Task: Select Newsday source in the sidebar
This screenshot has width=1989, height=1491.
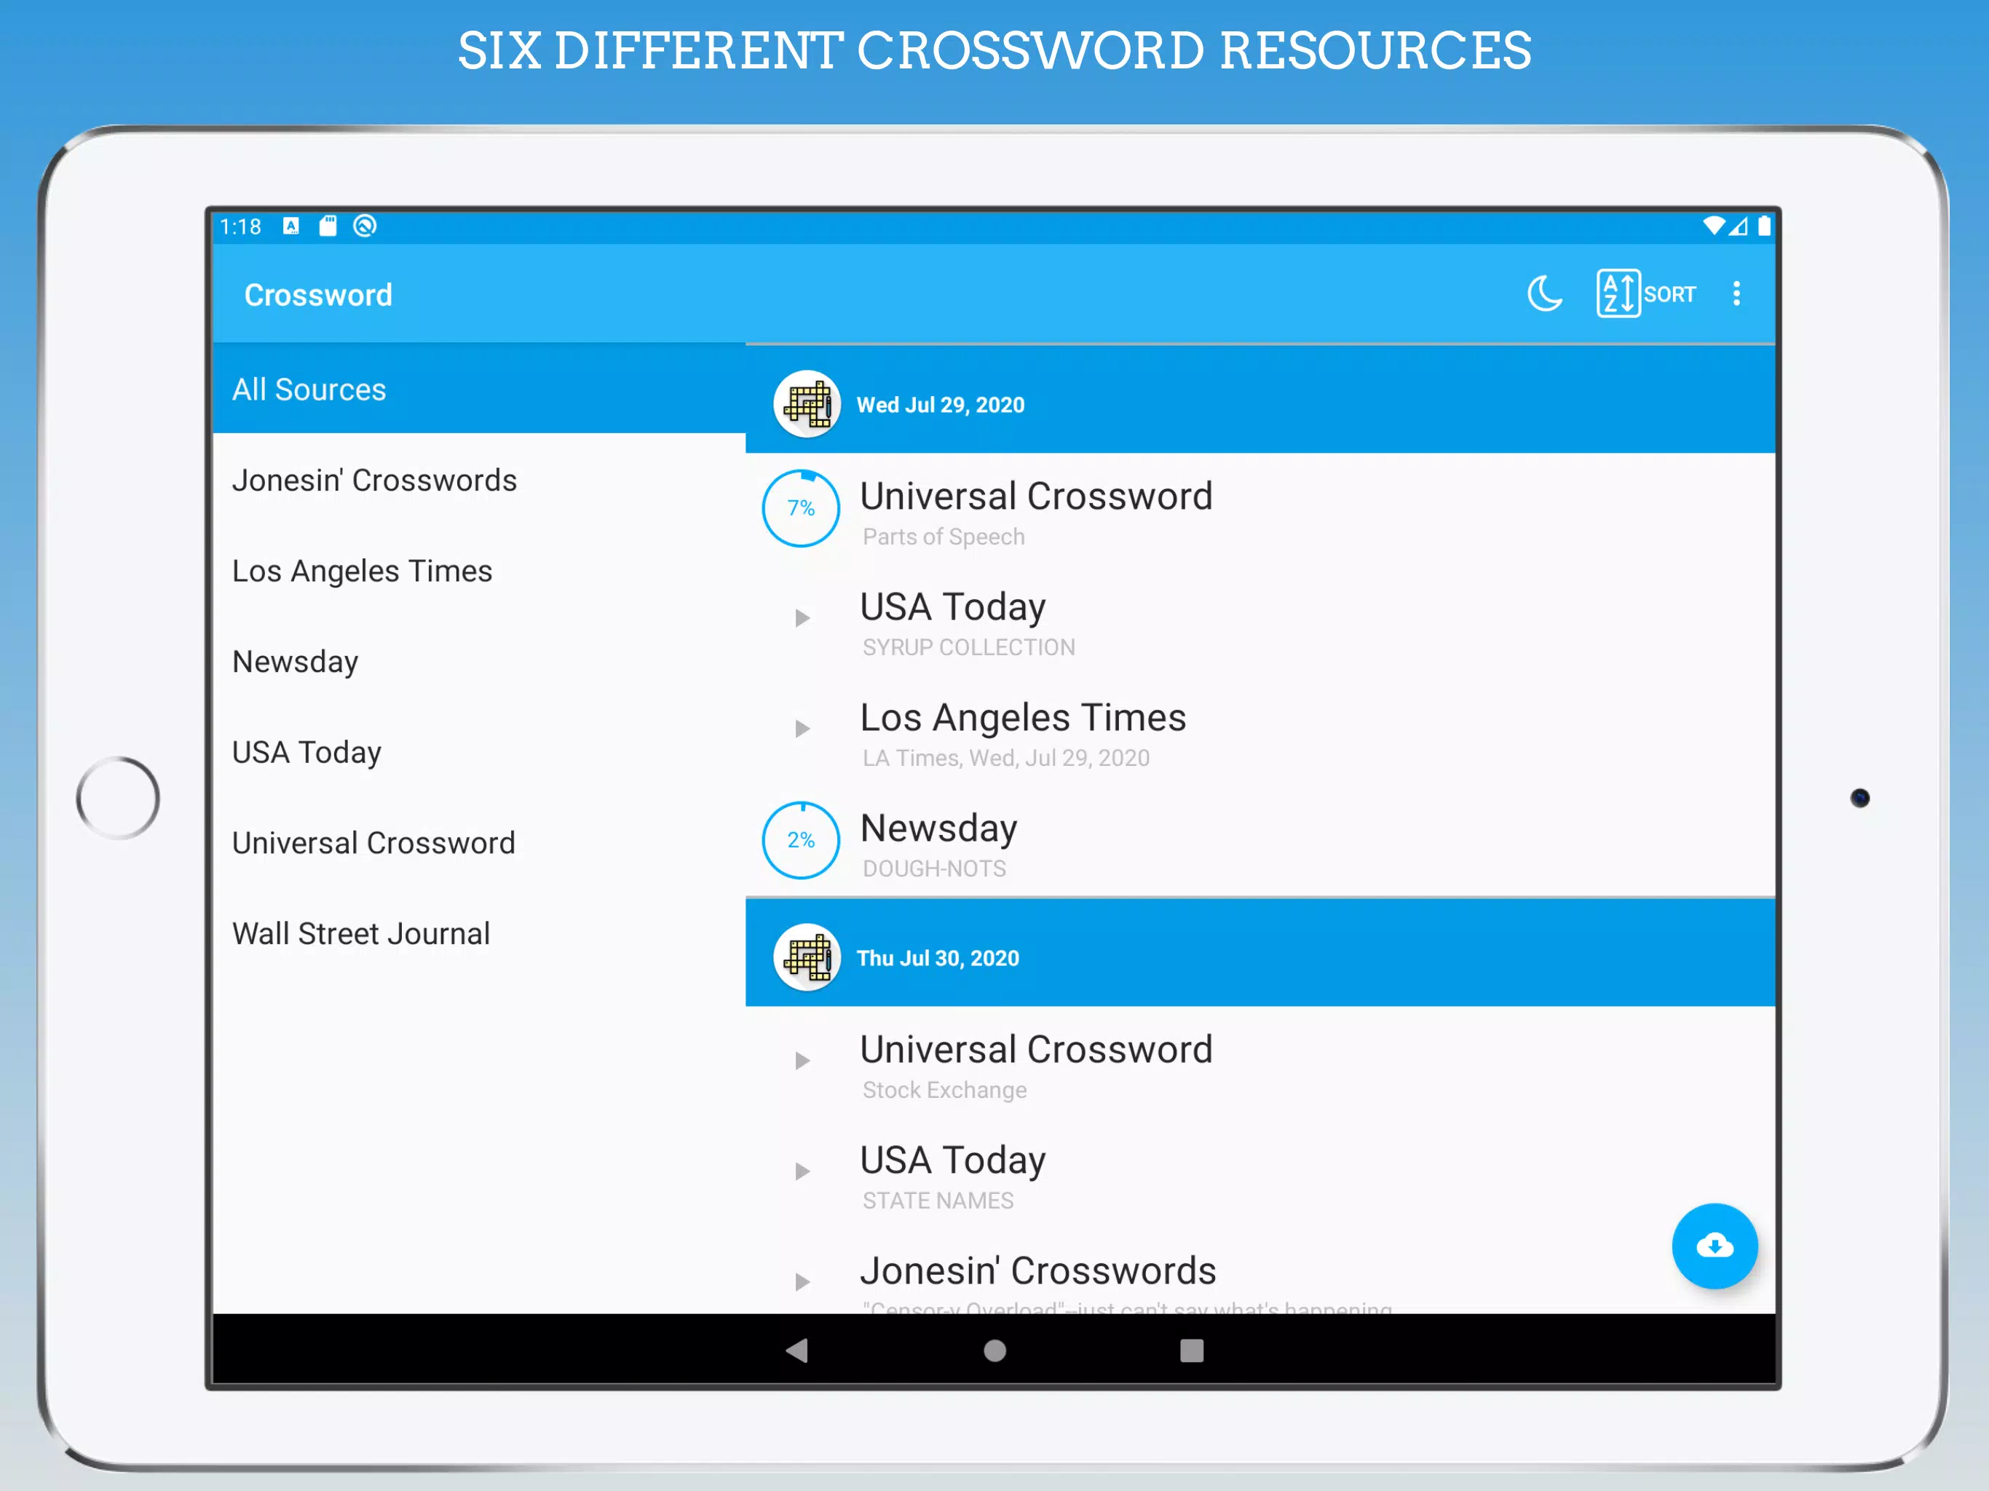Action: 295,662
